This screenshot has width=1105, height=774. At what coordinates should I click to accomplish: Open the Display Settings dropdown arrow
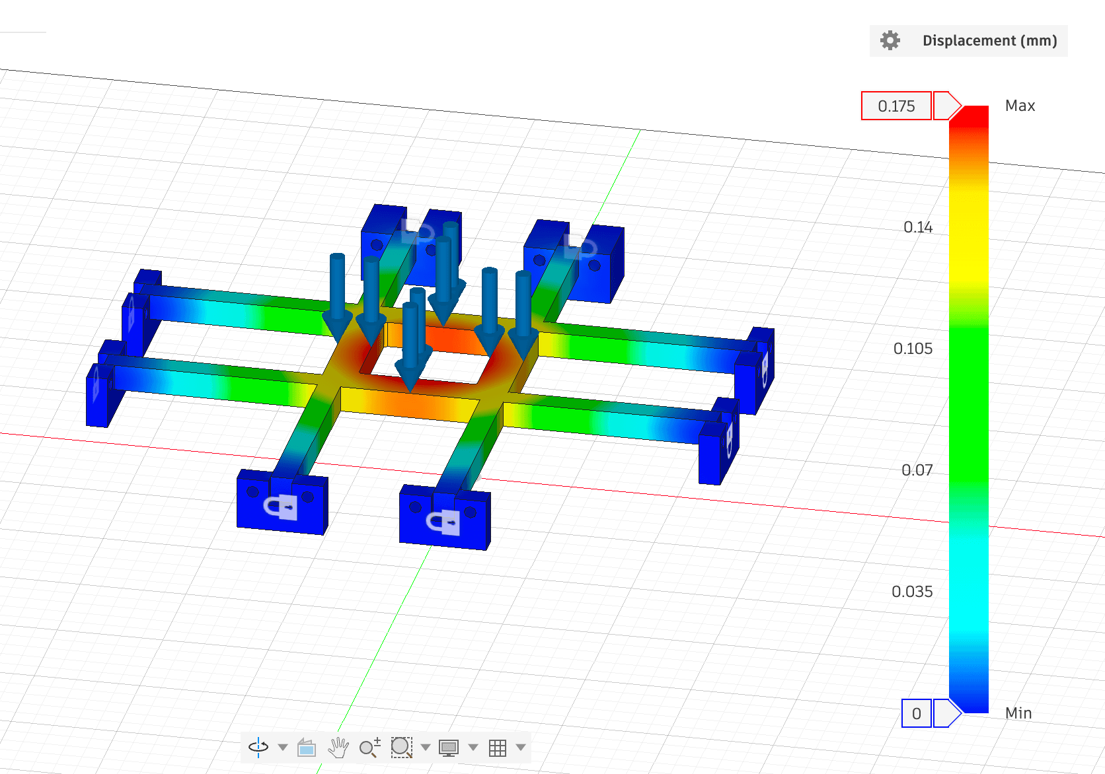473,748
